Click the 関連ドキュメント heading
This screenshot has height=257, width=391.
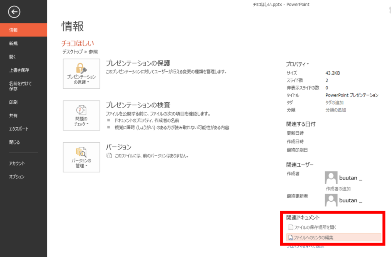pyautogui.click(x=303, y=218)
